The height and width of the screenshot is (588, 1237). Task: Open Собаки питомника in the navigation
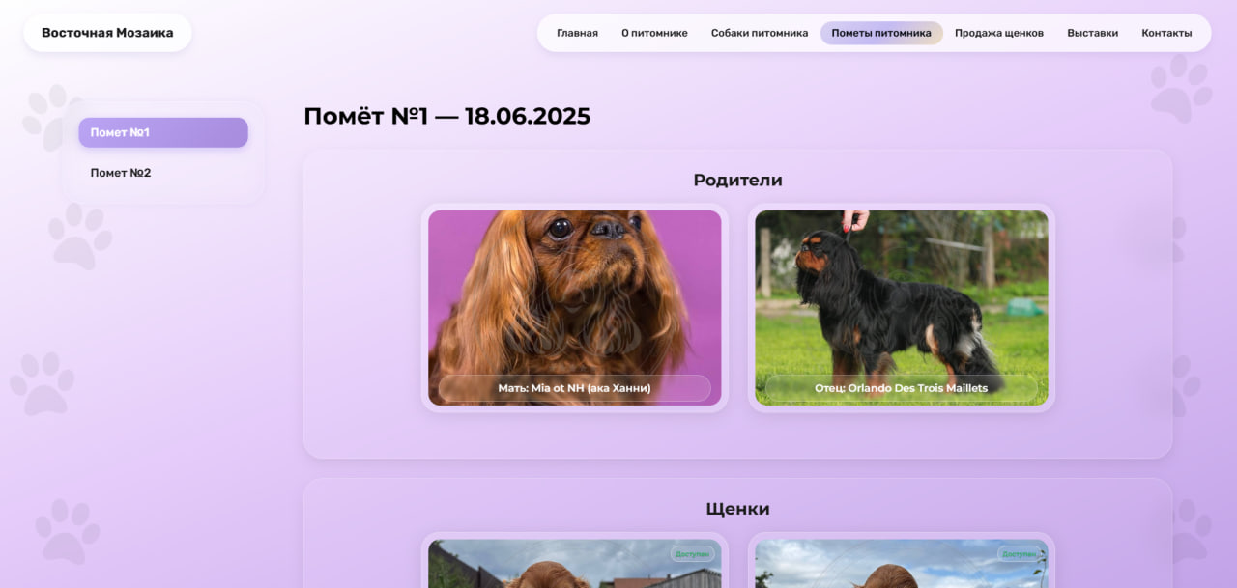coord(759,33)
